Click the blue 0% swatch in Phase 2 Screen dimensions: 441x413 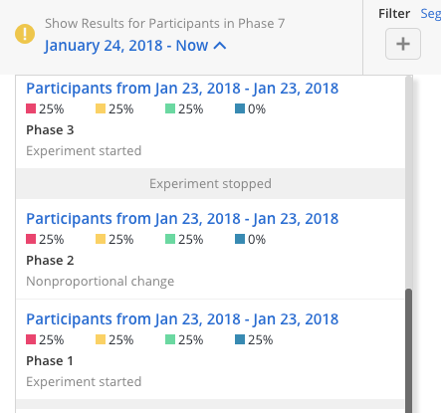(x=240, y=239)
